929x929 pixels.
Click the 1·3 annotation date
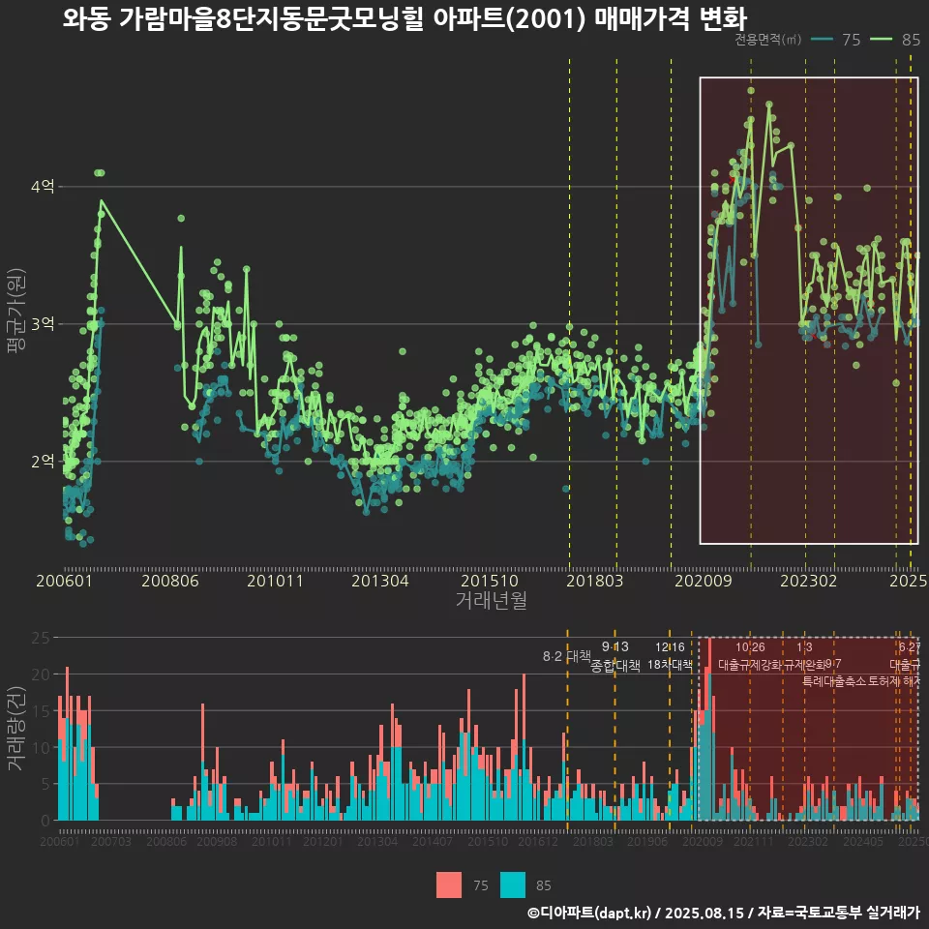[804, 647]
